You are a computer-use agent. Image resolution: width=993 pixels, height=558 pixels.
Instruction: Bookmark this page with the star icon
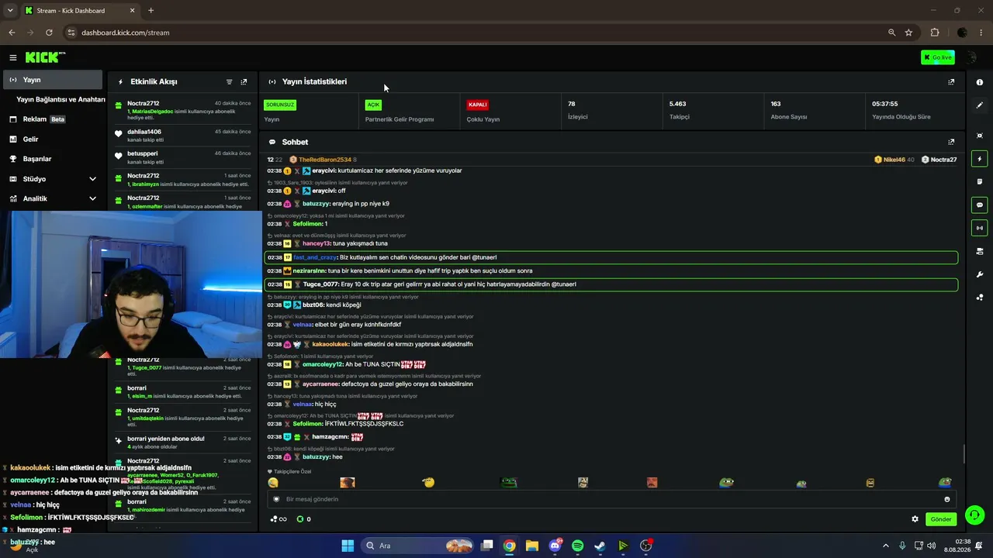pos(908,33)
